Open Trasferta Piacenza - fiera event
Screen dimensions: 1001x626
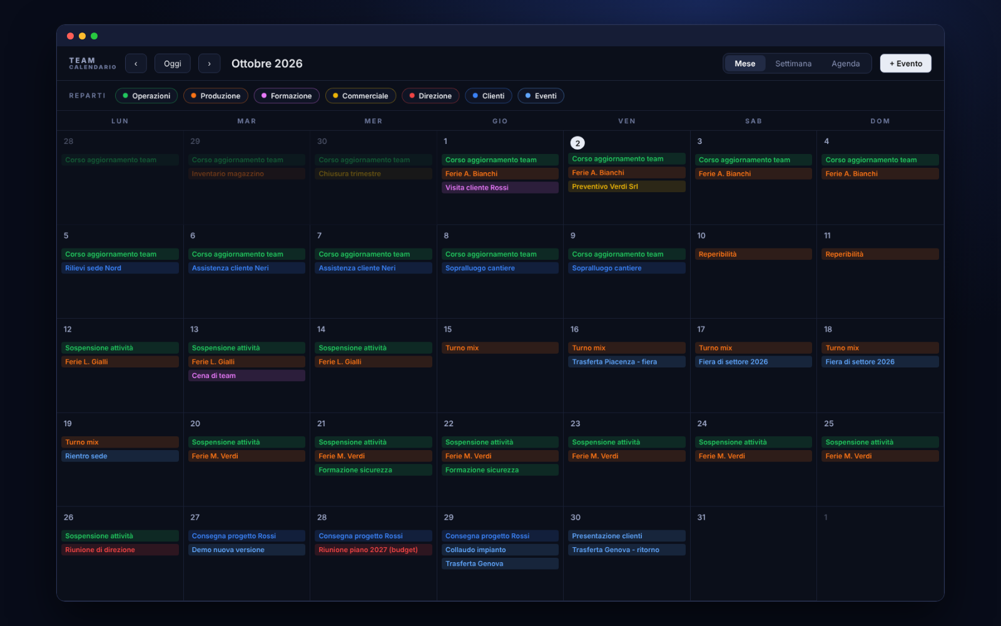(627, 362)
